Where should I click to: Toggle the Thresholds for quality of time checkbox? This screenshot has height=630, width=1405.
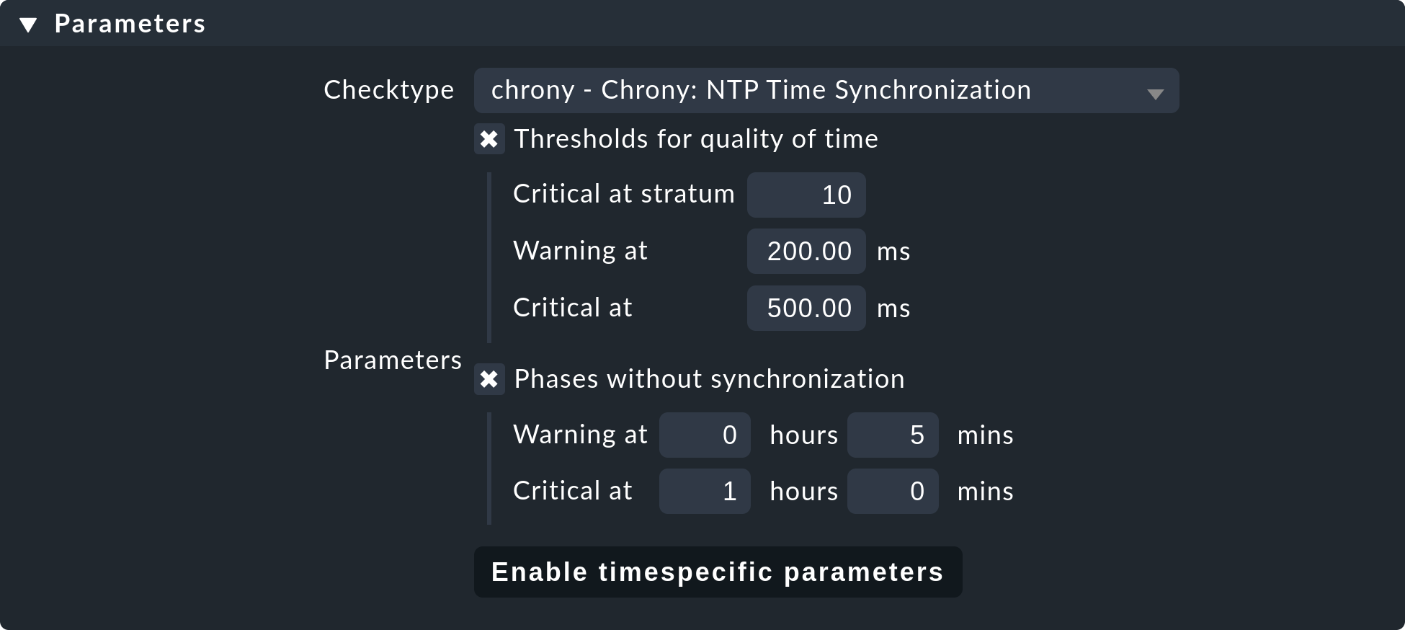(x=489, y=139)
